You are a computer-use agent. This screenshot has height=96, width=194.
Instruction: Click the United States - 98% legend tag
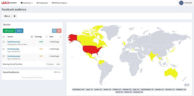[x=78, y=89]
